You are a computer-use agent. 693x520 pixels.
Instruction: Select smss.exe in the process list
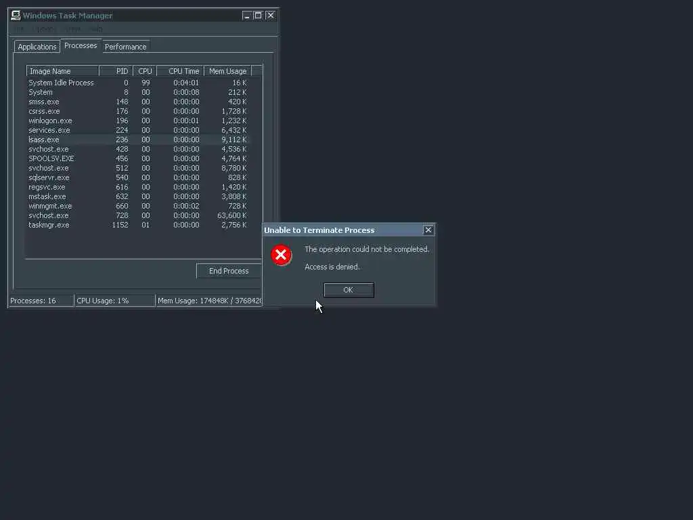pos(138,102)
